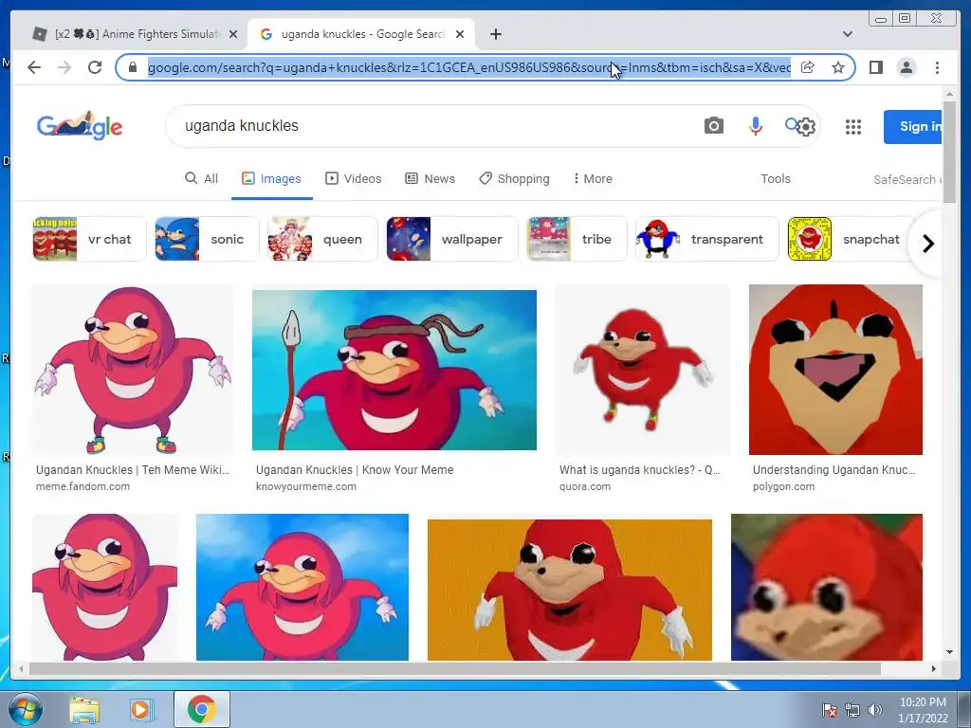971x728 pixels.
Task: Start voice search with microphone
Action: click(755, 126)
